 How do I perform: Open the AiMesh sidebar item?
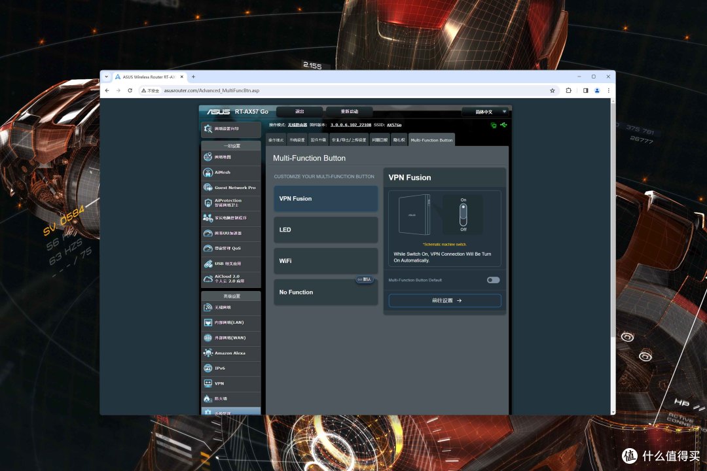[231, 172]
